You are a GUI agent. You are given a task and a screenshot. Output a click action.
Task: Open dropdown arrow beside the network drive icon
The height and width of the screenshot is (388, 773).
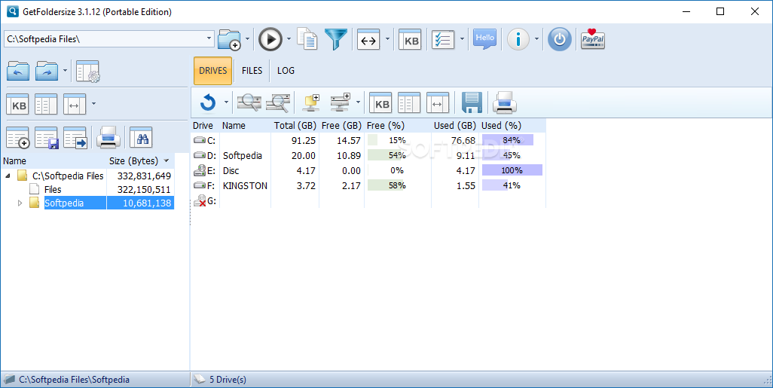pyautogui.click(x=358, y=102)
